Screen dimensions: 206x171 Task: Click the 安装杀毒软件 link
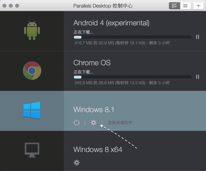tap(120, 123)
